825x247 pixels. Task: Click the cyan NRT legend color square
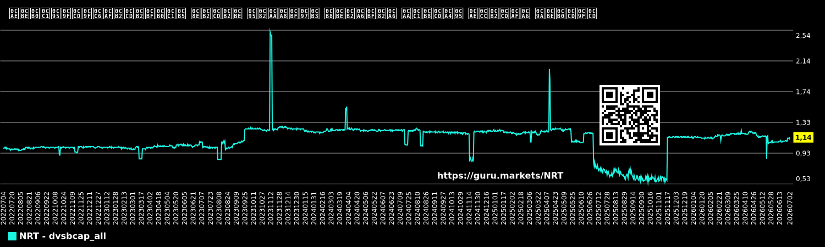12,236
